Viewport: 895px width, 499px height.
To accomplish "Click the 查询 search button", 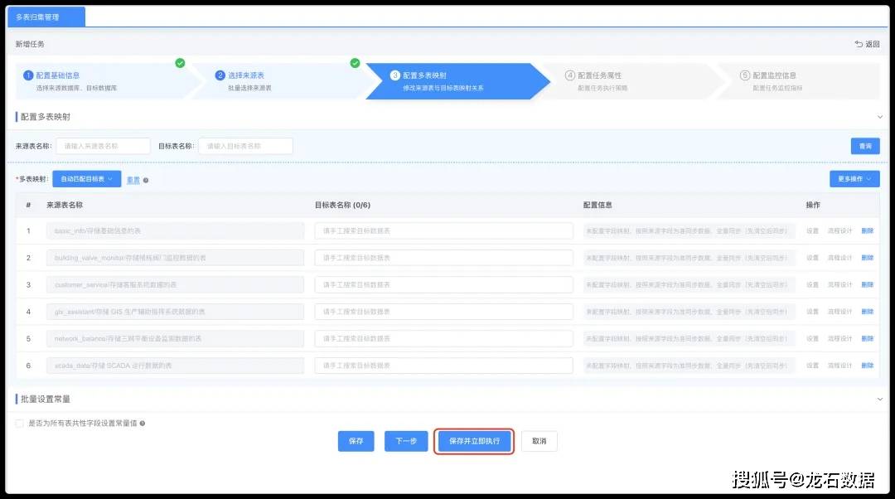I will click(x=864, y=146).
